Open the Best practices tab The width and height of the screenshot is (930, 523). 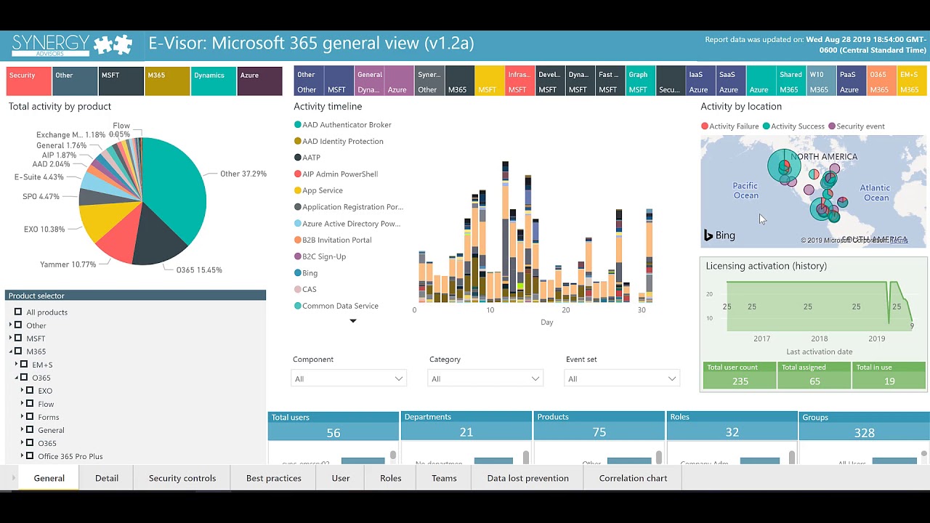point(274,478)
